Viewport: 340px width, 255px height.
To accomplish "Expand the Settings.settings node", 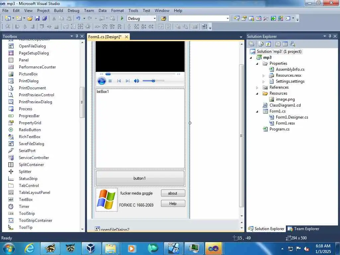I will coord(263,82).
